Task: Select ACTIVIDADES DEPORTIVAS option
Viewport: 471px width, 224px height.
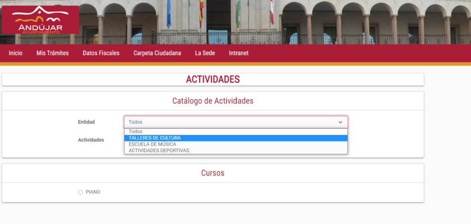Action: click(236, 150)
